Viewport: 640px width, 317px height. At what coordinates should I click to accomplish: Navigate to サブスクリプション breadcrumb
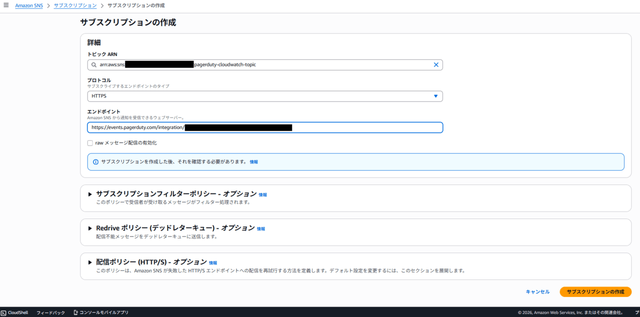(x=75, y=5)
